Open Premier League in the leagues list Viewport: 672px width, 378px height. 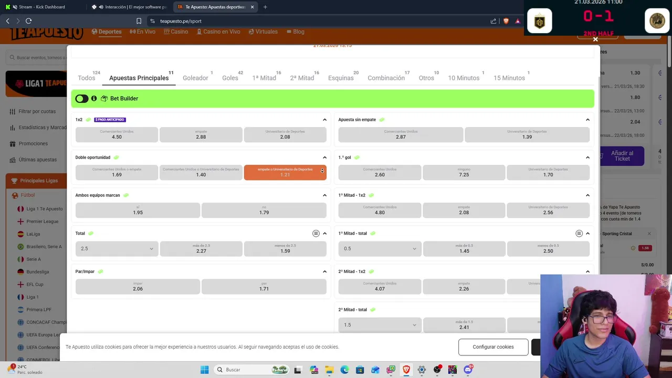38,222
